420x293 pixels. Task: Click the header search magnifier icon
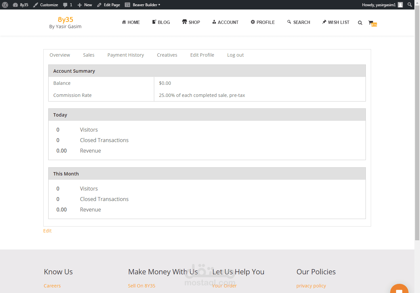click(360, 23)
